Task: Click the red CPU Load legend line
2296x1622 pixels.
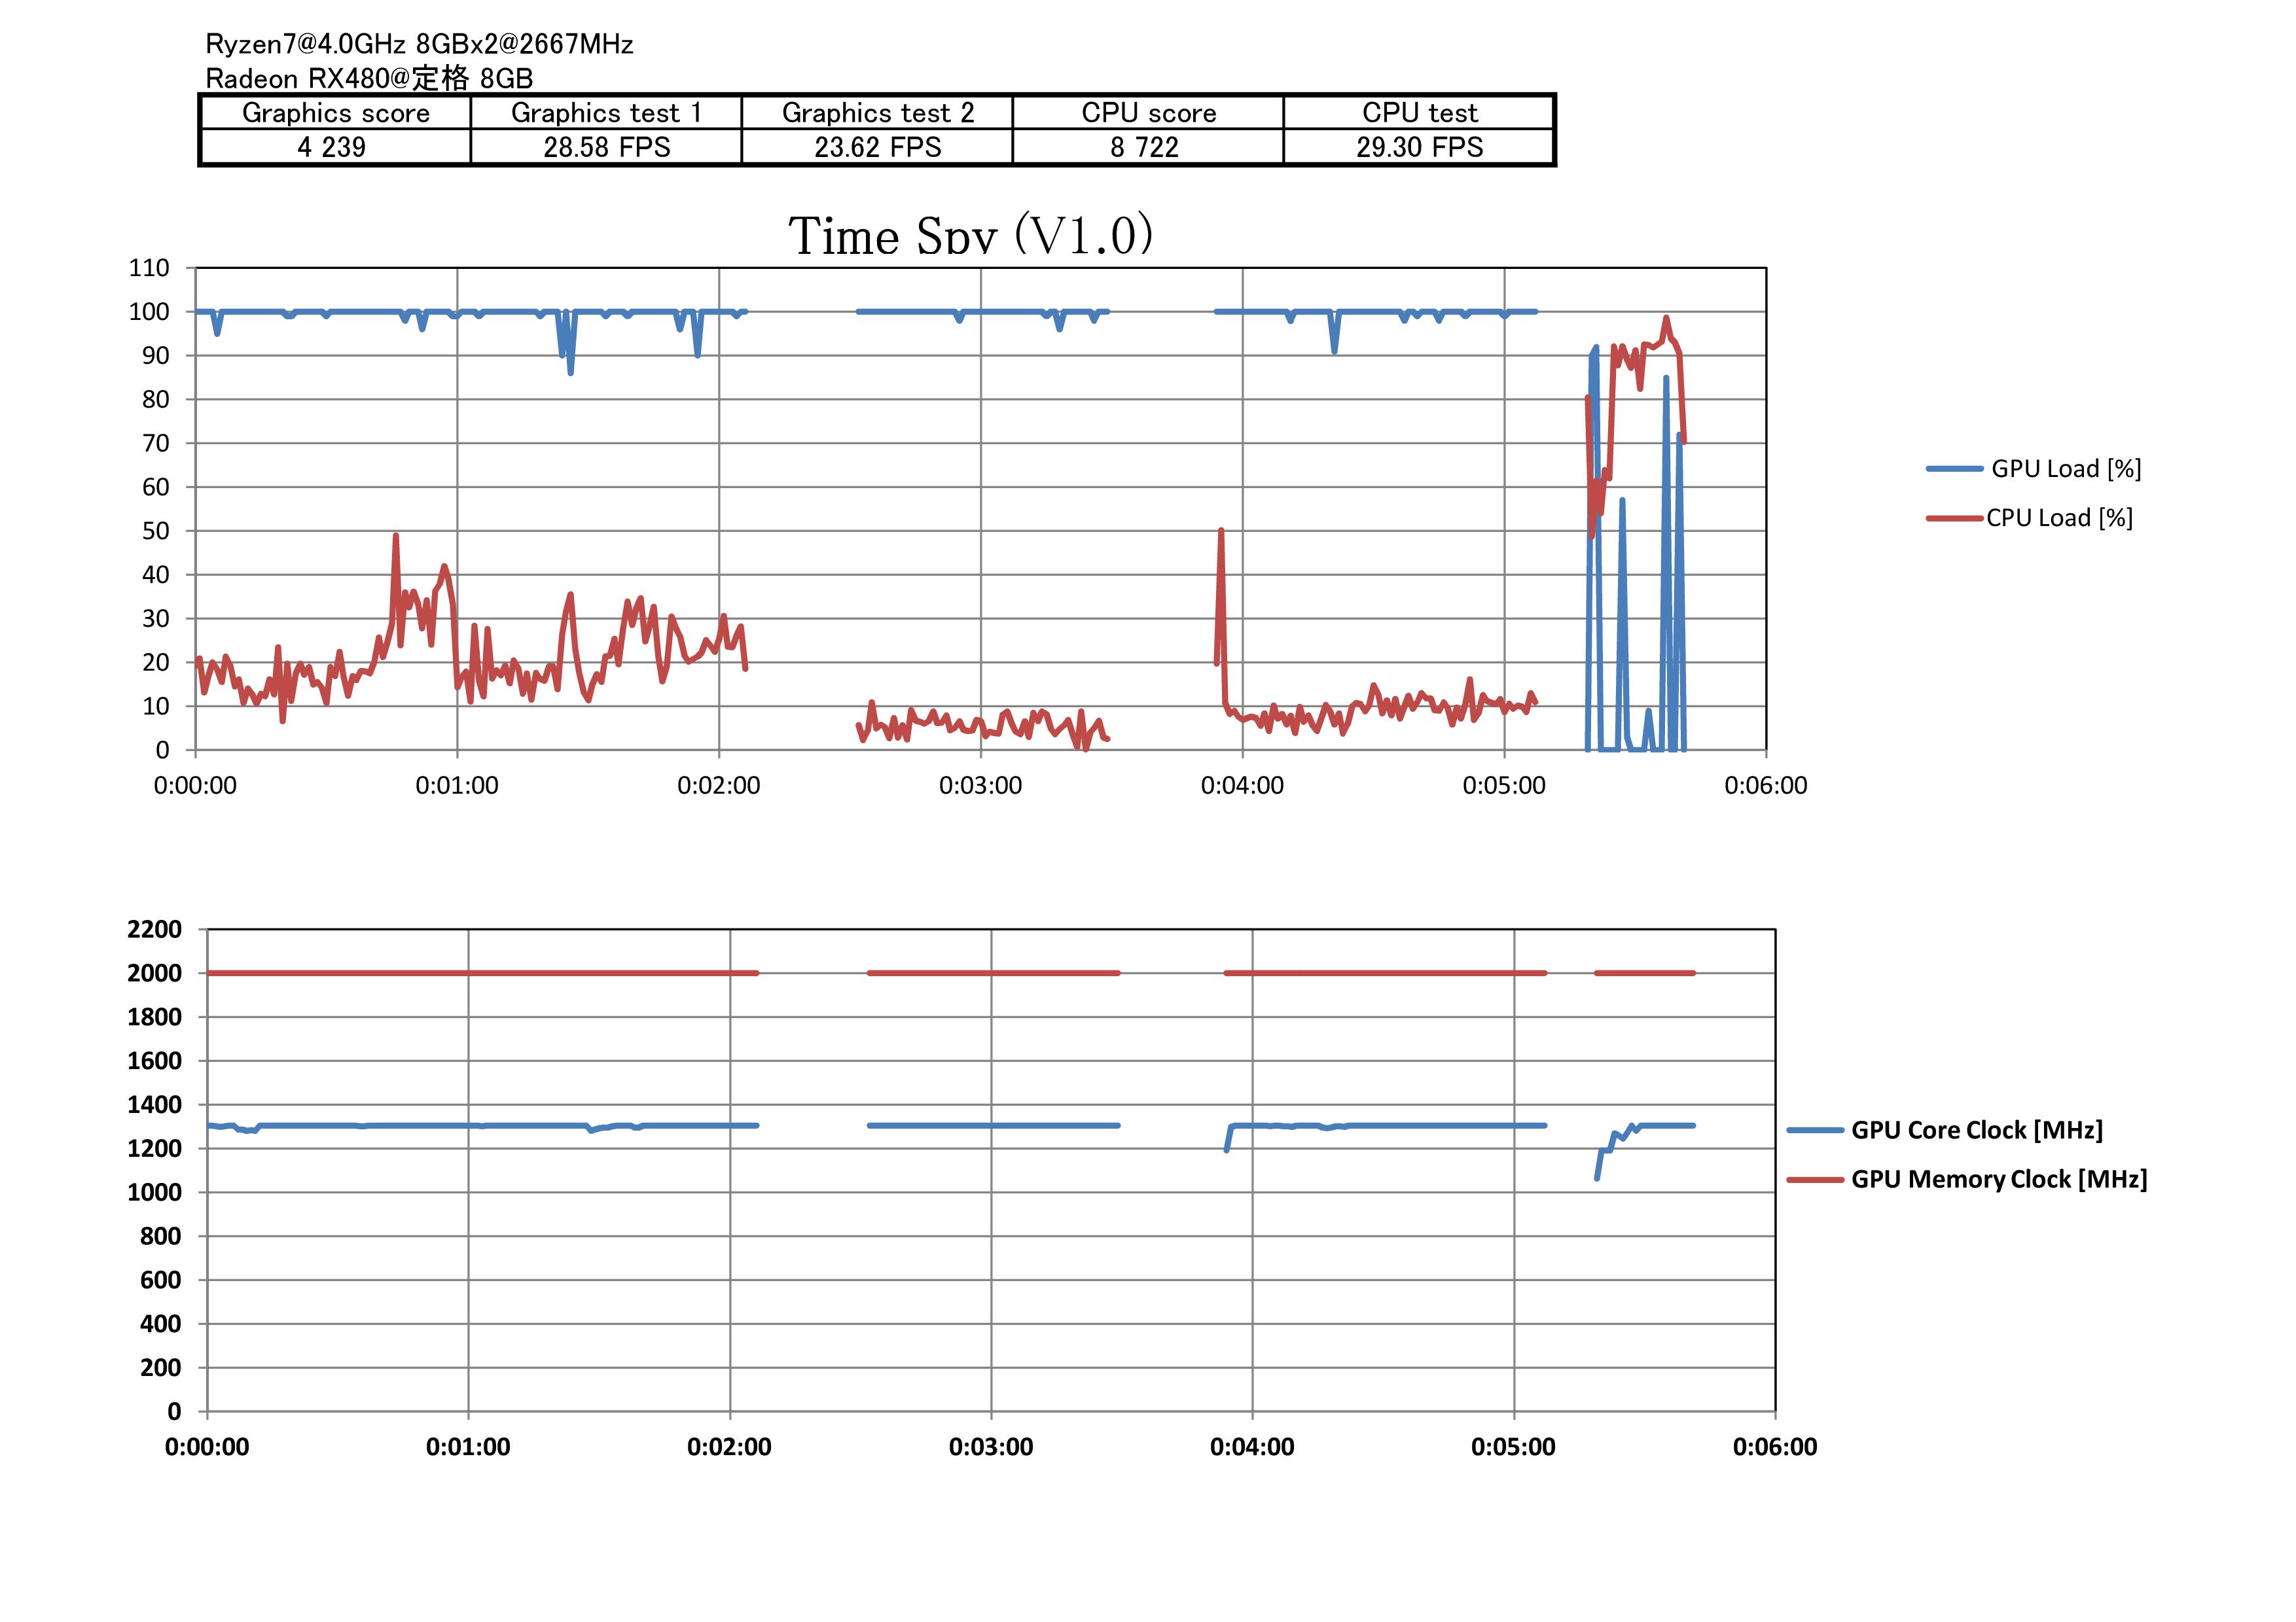Action: click(1954, 518)
